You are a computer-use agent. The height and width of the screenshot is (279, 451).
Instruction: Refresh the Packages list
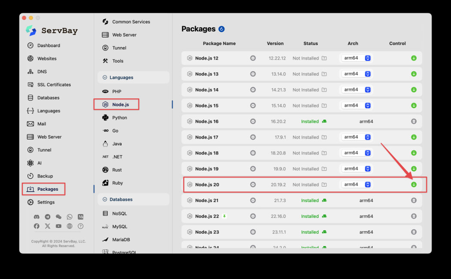pos(222,29)
